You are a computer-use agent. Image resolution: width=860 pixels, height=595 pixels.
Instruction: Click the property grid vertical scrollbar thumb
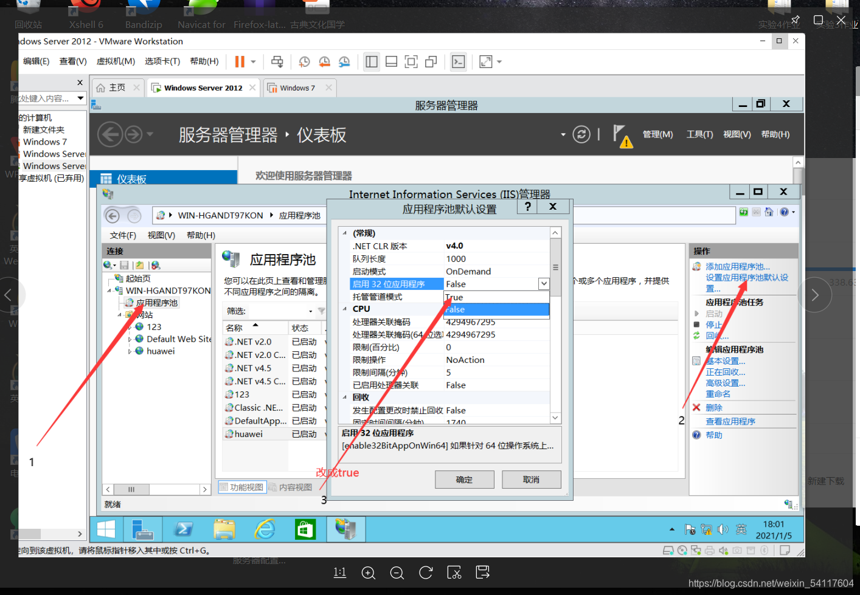point(555,267)
